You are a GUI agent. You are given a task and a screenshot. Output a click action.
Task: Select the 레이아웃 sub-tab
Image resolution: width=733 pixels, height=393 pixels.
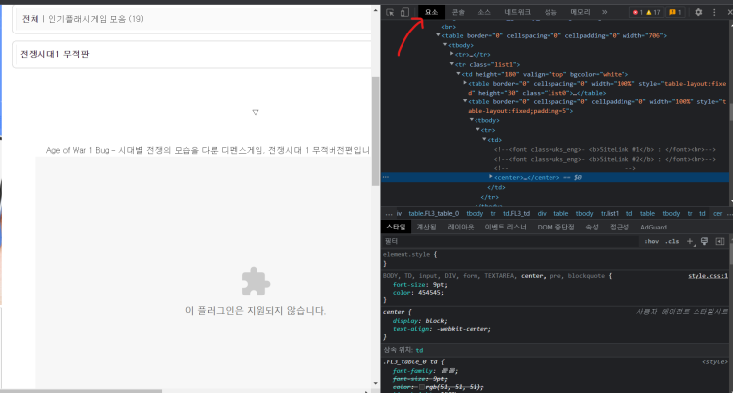point(461,228)
